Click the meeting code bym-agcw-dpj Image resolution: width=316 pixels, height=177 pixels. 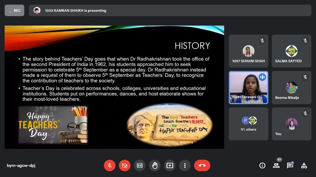[21, 165]
